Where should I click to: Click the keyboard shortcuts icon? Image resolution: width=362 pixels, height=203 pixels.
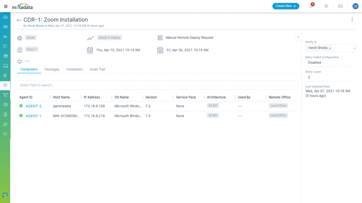pos(340,6)
